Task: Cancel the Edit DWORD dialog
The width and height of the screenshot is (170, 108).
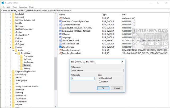Action: (117, 88)
